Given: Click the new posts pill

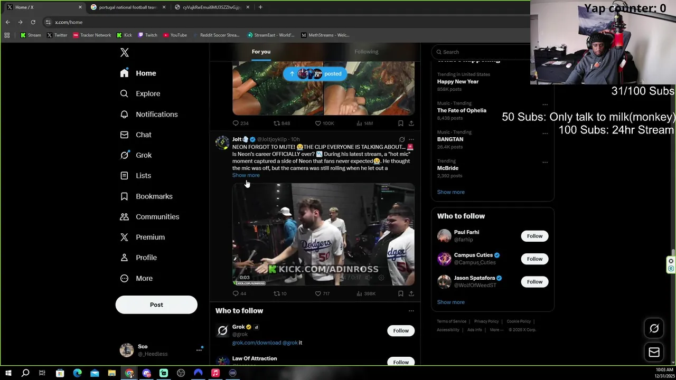Looking at the screenshot, I should pos(315,74).
